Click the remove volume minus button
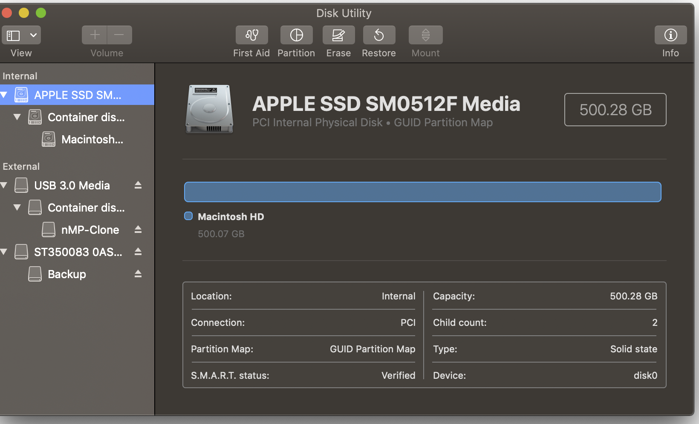Image resolution: width=699 pixels, height=424 pixels. point(119,35)
